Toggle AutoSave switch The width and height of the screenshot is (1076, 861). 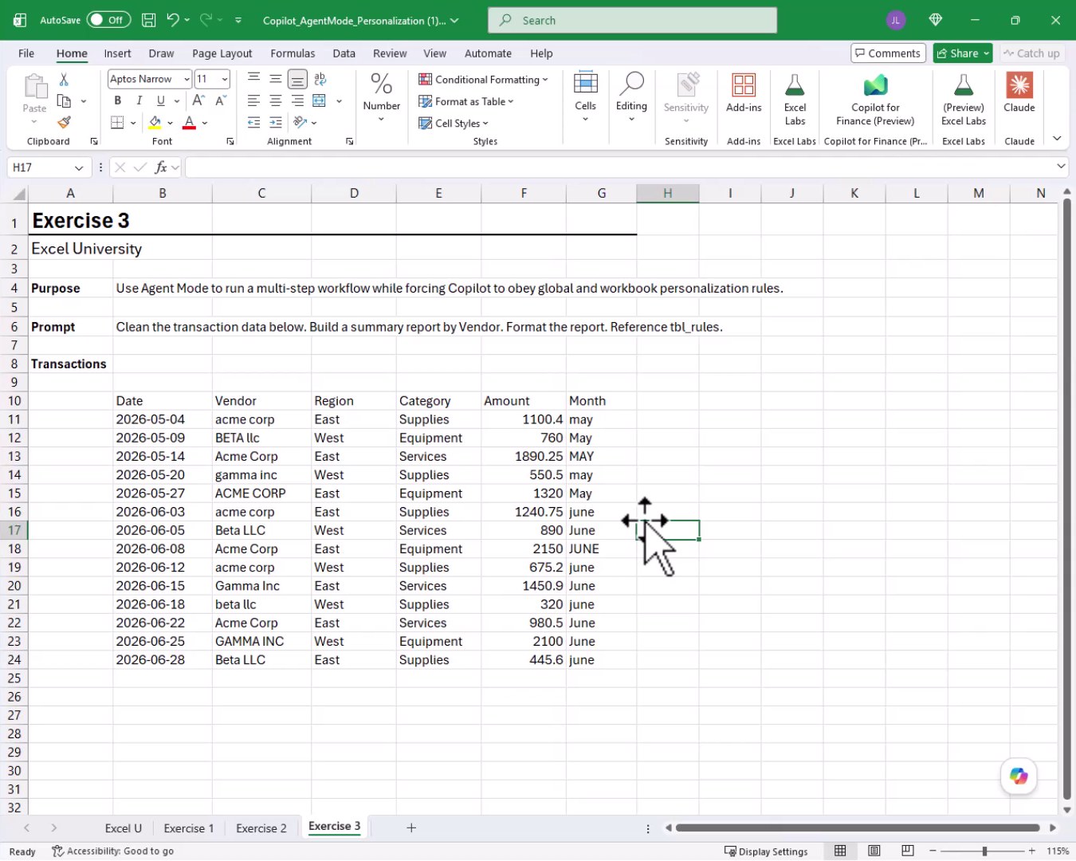coord(108,20)
